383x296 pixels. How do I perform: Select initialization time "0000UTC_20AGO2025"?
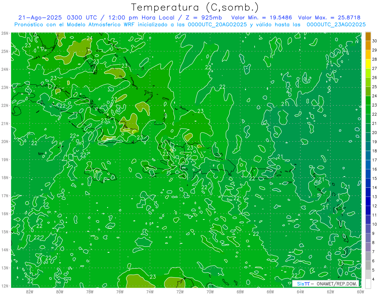pos(217,24)
